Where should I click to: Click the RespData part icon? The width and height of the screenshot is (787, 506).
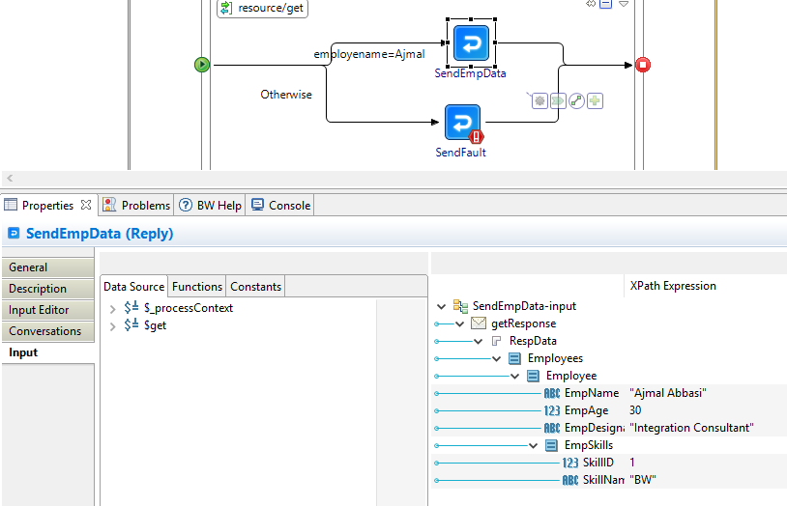click(496, 341)
